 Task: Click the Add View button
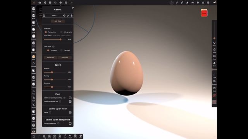(58, 21)
